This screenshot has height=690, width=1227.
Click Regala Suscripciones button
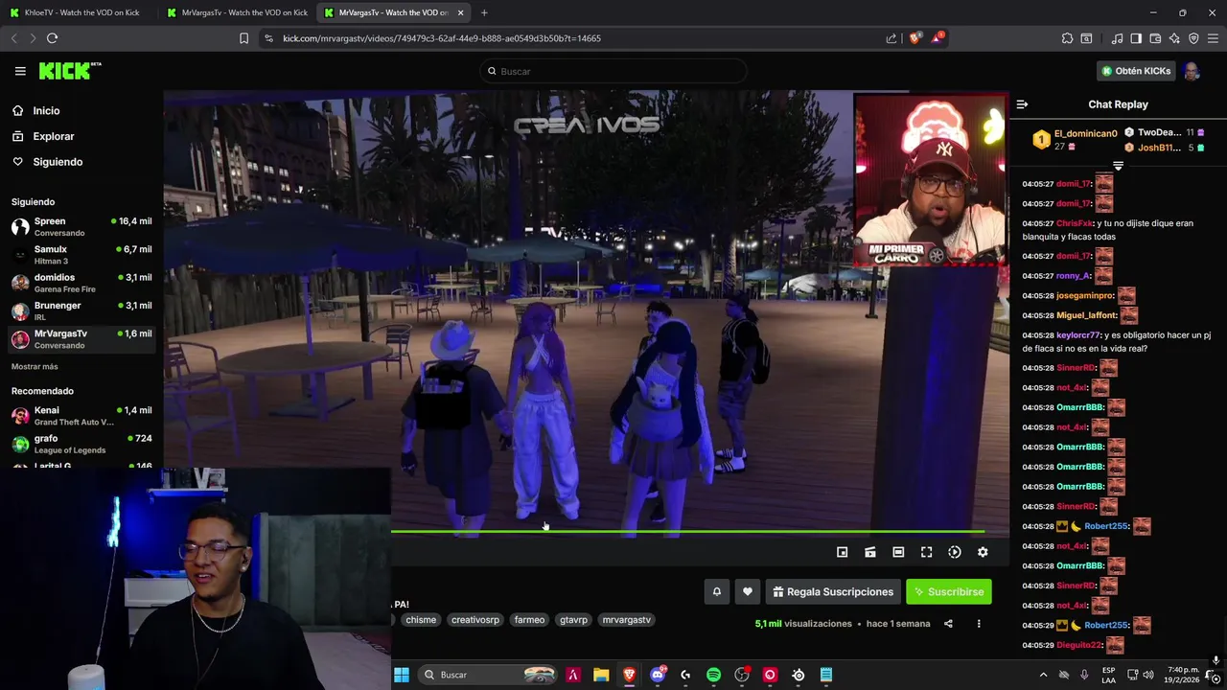coord(831,591)
